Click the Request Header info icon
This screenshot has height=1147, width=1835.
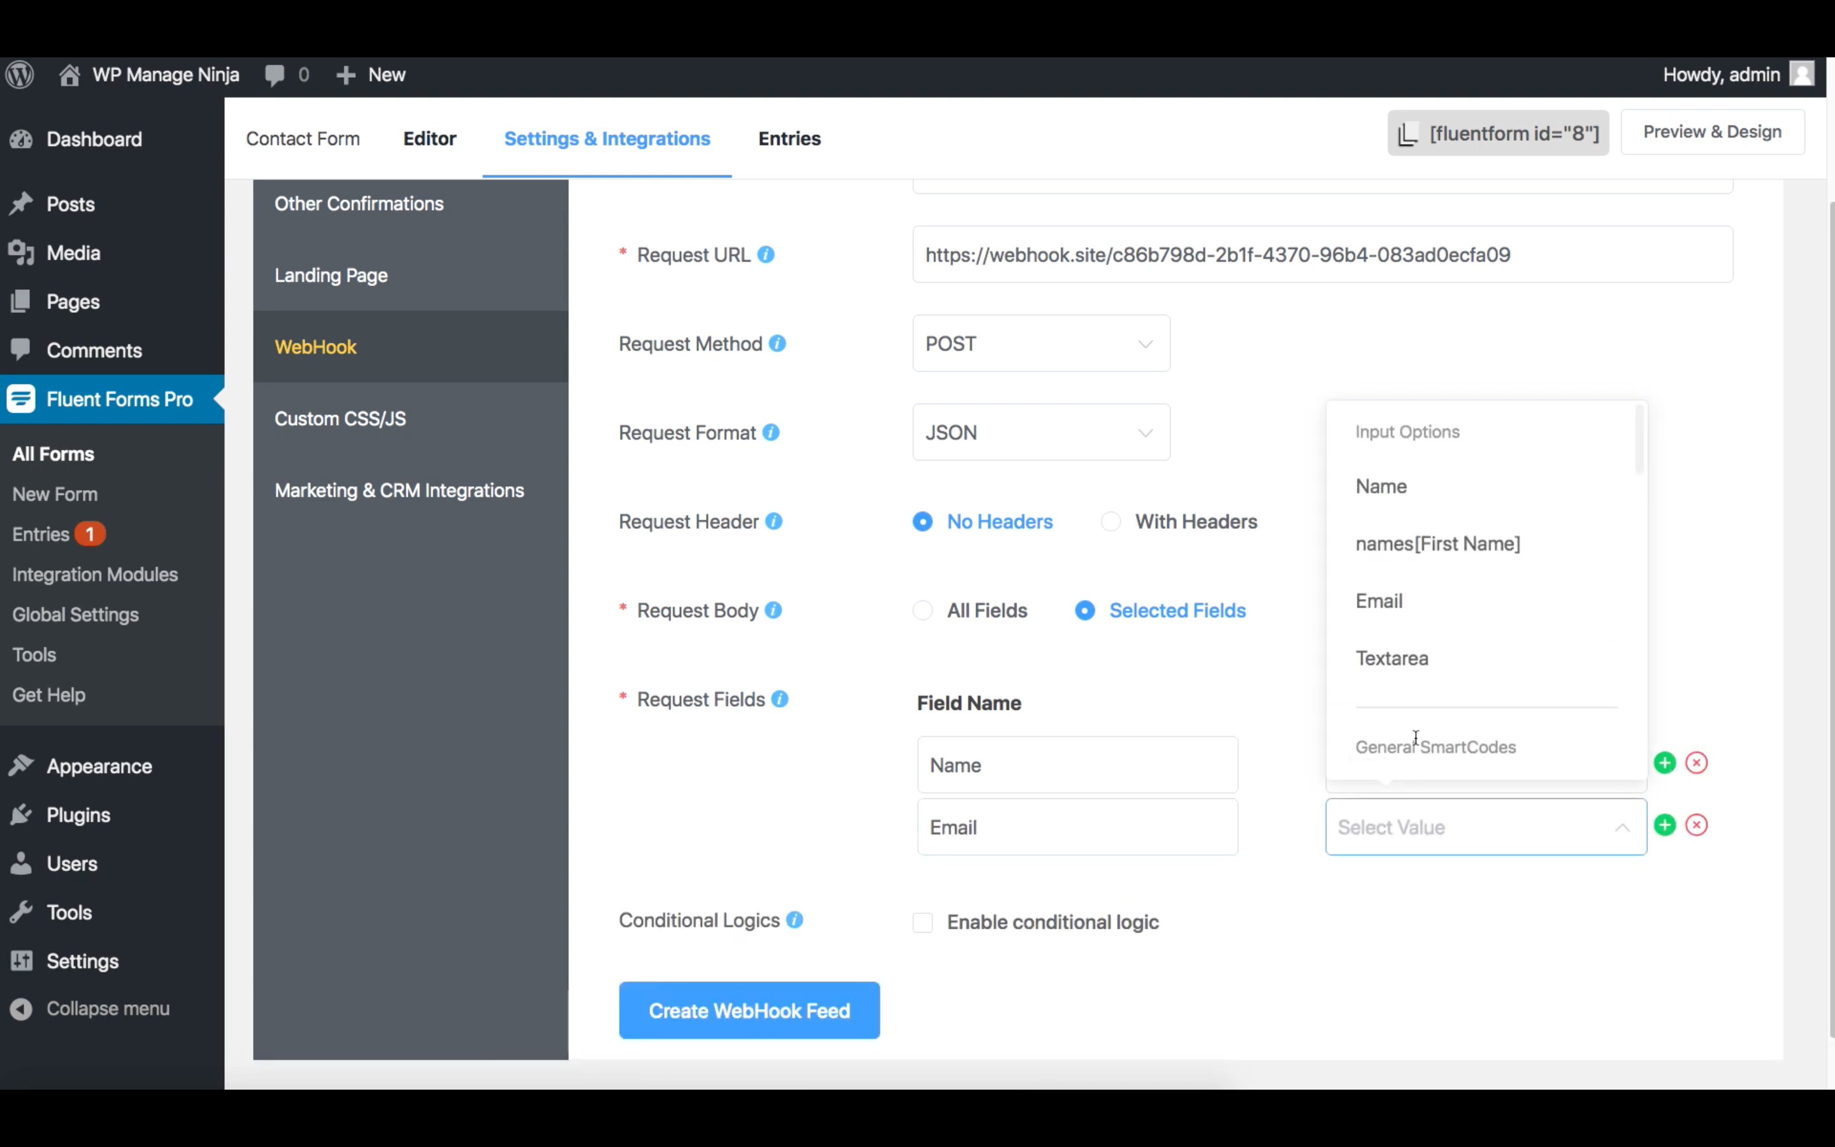774,521
